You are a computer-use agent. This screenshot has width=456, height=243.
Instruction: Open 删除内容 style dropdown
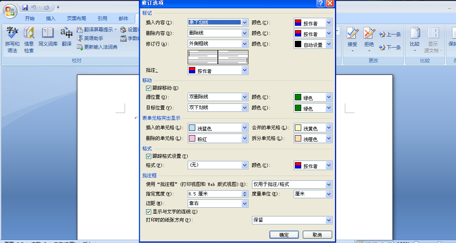click(x=218, y=33)
